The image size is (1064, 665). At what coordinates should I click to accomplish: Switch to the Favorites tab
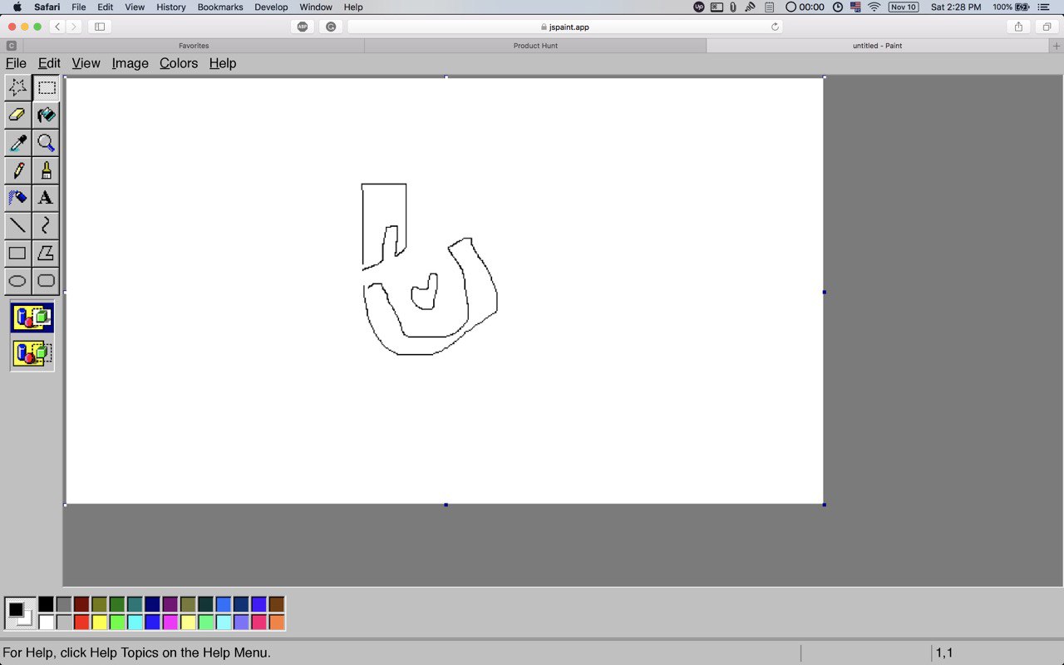point(194,46)
